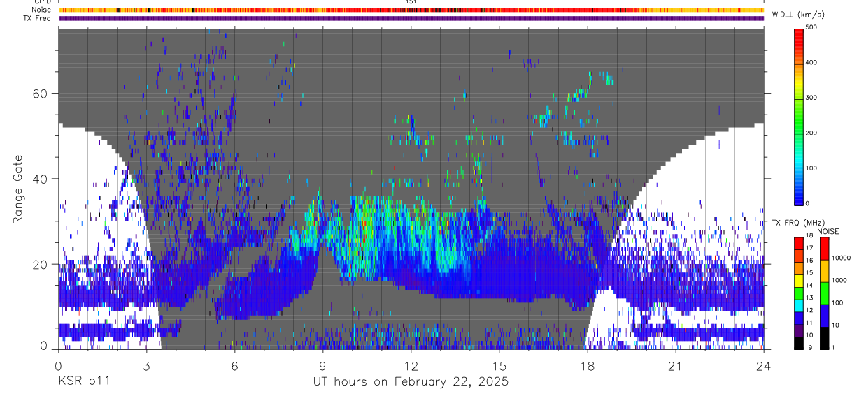Click the purple TX Freq strip above the plot
The image size is (859, 396).
click(x=411, y=18)
